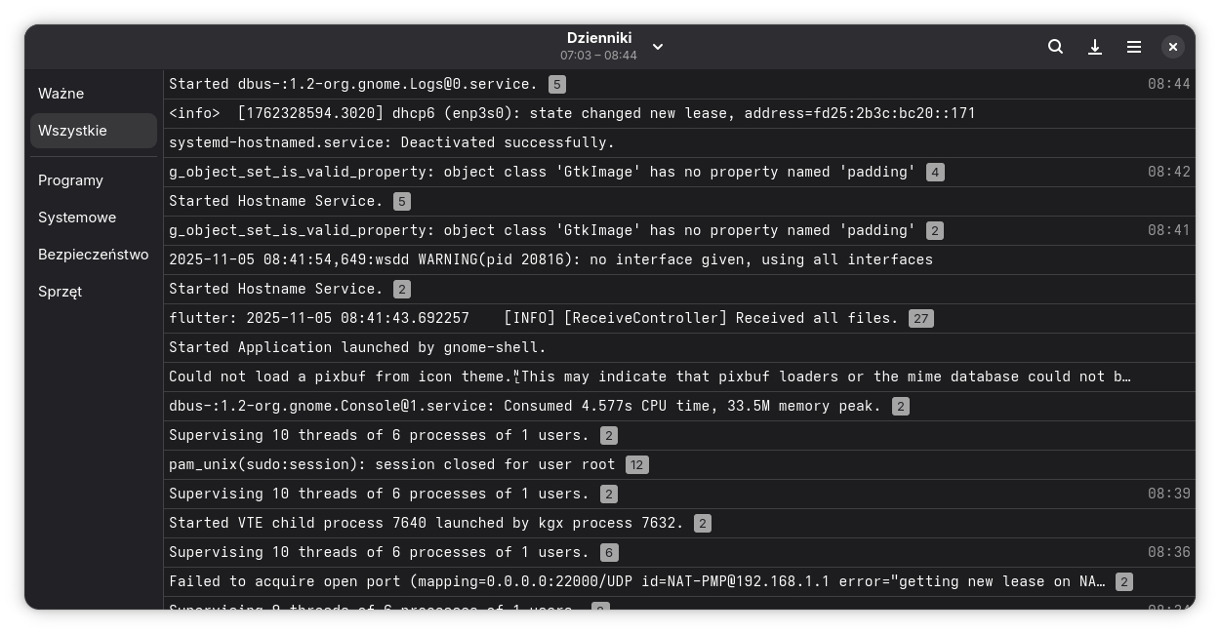Show Systemowe log entries
This screenshot has height=634, width=1220.
coord(77,218)
